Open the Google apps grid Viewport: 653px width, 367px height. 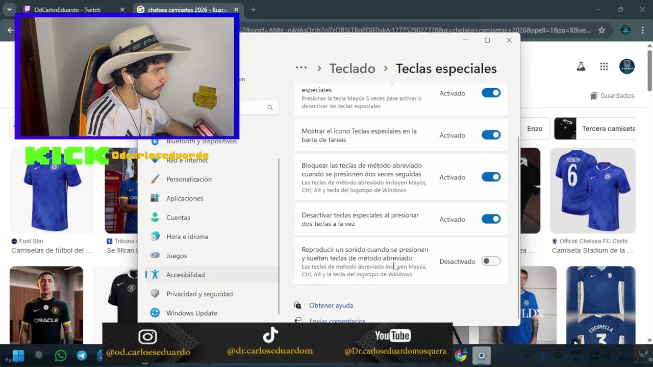click(604, 66)
